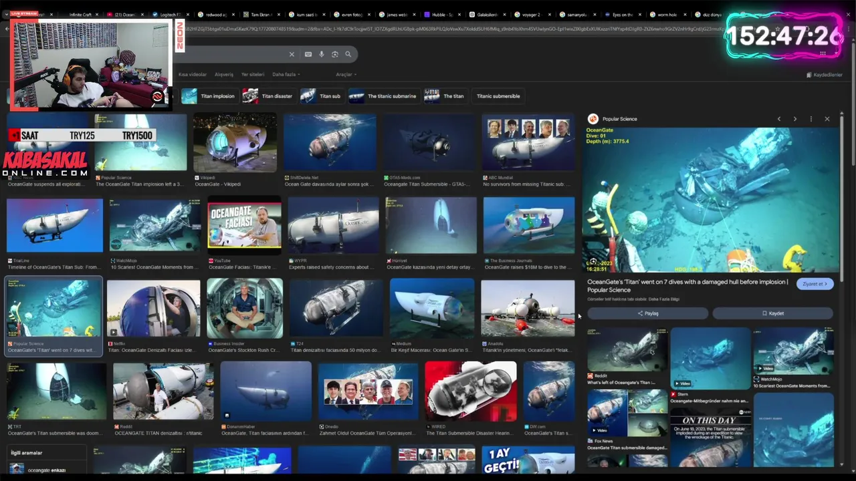Expand the Daha fazla dropdown
Screen dimensions: 856x481
click(286, 74)
